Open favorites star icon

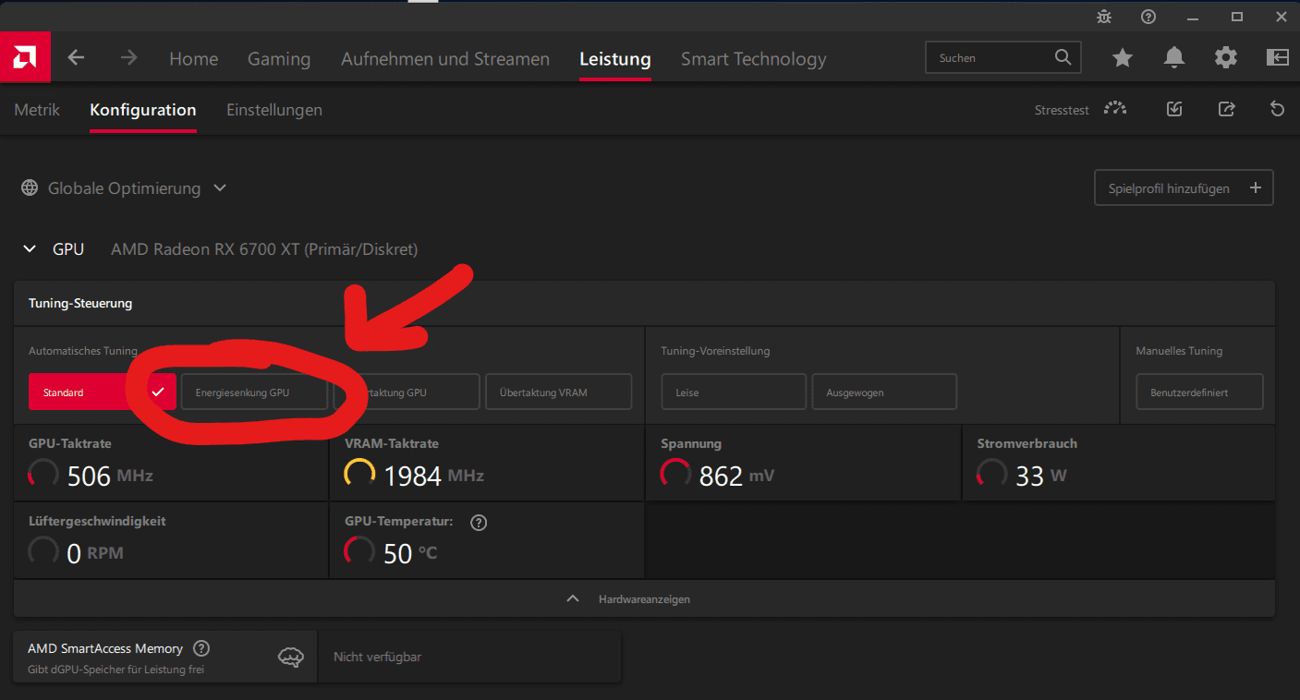[x=1123, y=58]
